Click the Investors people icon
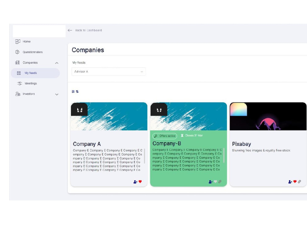The image size is (307, 230). (18, 94)
